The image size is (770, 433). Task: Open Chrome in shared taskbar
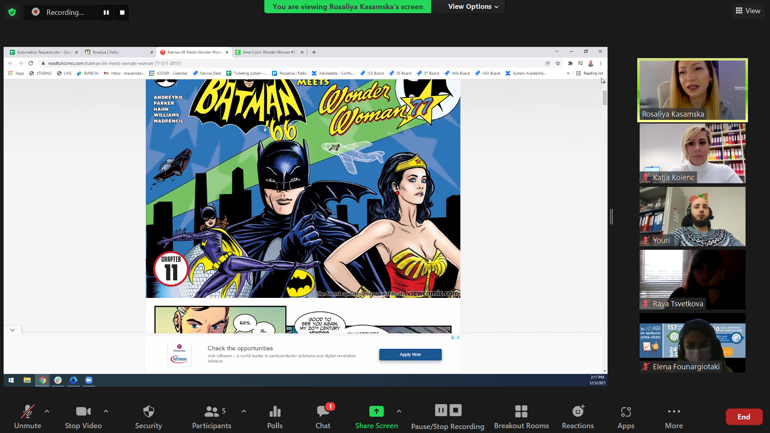43,380
